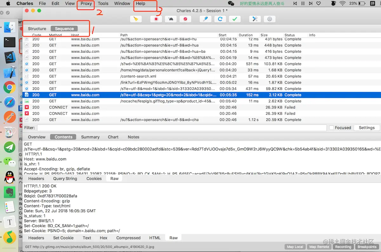
Task: Click the Map Local status button
Action: tap(295, 247)
